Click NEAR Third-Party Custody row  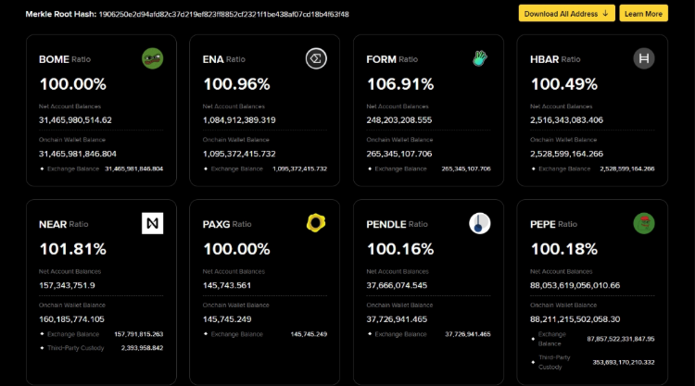pyautogui.click(x=101, y=347)
